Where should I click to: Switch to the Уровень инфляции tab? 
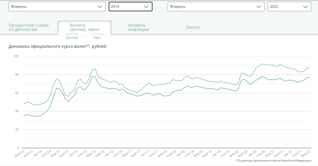pos(138,27)
